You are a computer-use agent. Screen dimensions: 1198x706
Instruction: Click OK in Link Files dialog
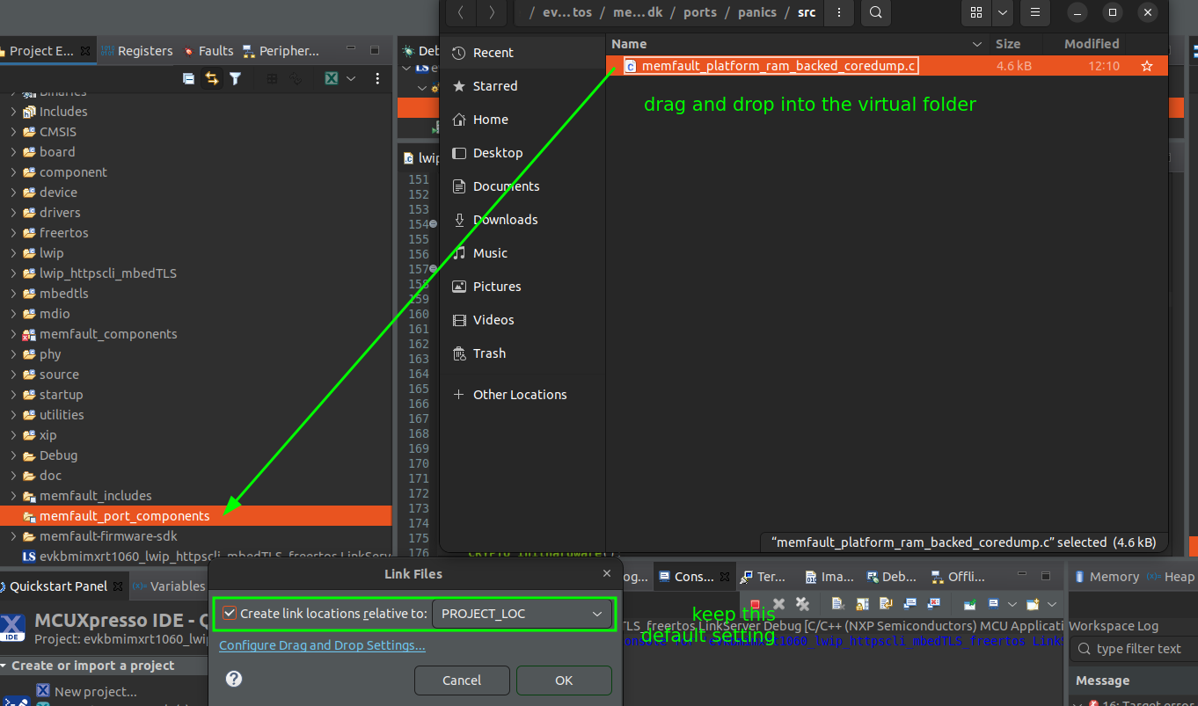pos(564,681)
